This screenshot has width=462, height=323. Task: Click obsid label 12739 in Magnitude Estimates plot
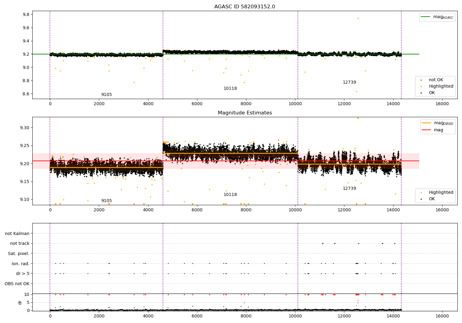349,189
